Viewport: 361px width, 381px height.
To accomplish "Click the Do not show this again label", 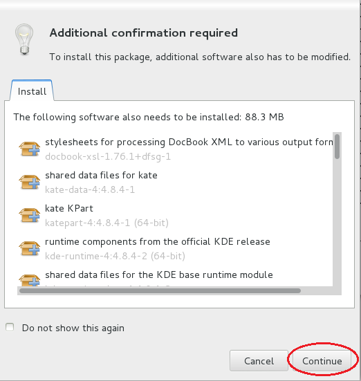I will [x=73, y=328].
